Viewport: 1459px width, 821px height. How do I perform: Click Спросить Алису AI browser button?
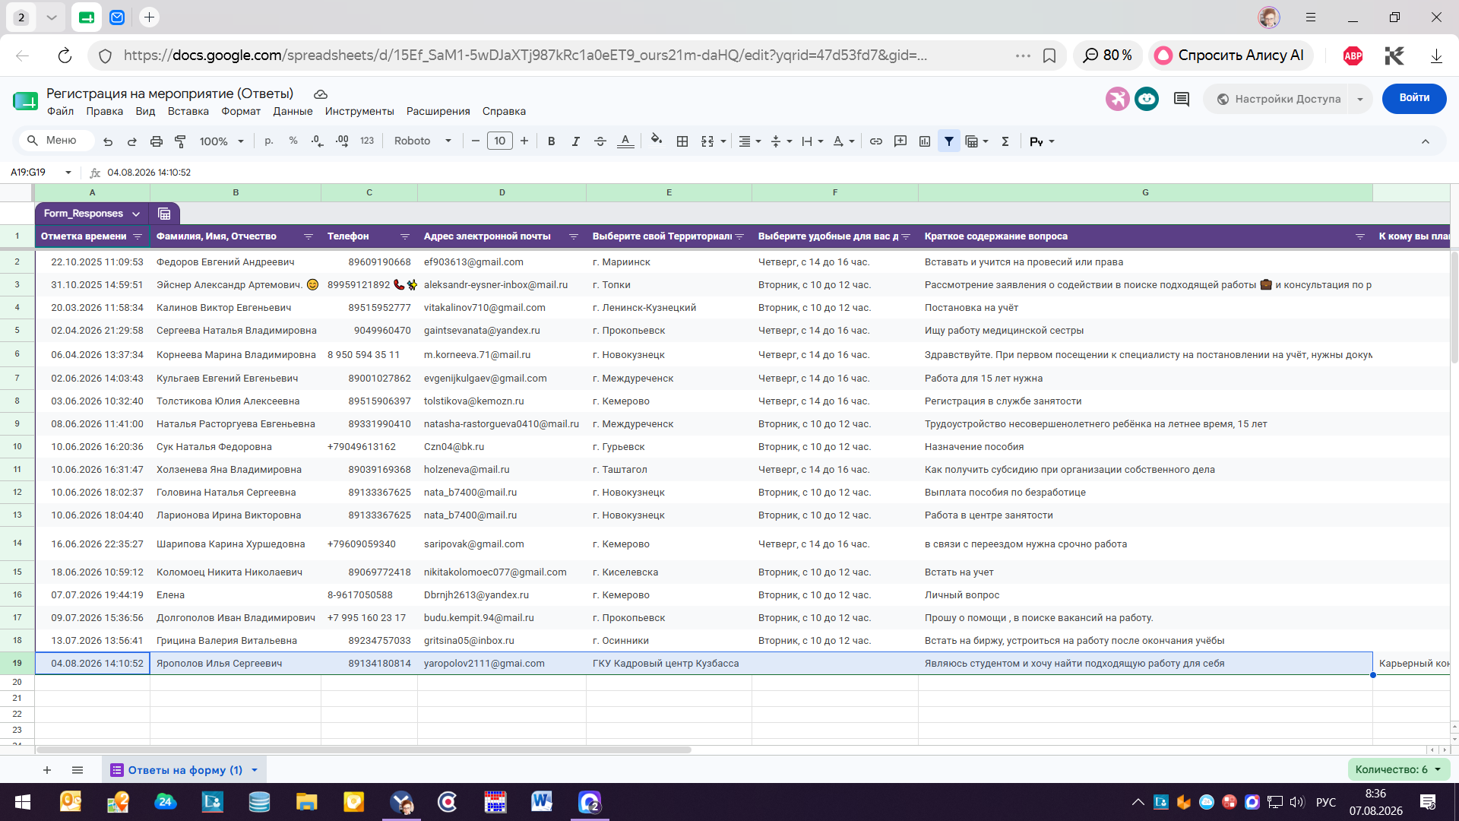point(1230,55)
